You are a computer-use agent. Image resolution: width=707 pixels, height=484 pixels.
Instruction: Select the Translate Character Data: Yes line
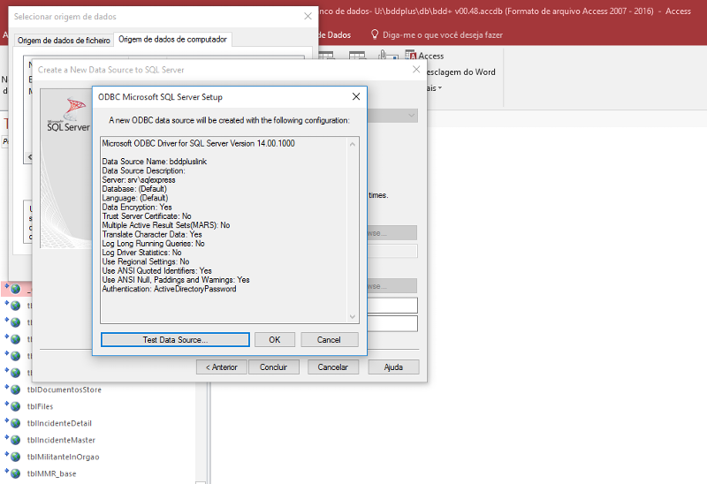coord(152,234)
